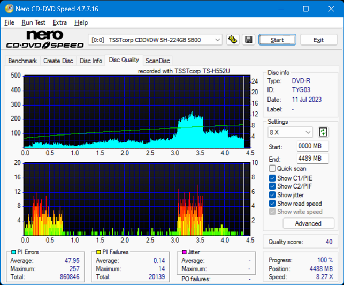
Task: Click the magenta Jitter legend swatch
Action: [x=184, y=252]
